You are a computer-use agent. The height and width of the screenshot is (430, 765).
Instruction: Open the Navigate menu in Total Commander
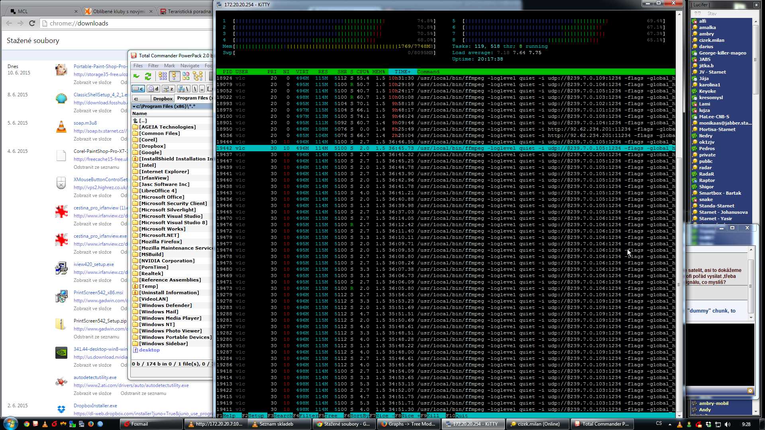click(x=190, y=66)
